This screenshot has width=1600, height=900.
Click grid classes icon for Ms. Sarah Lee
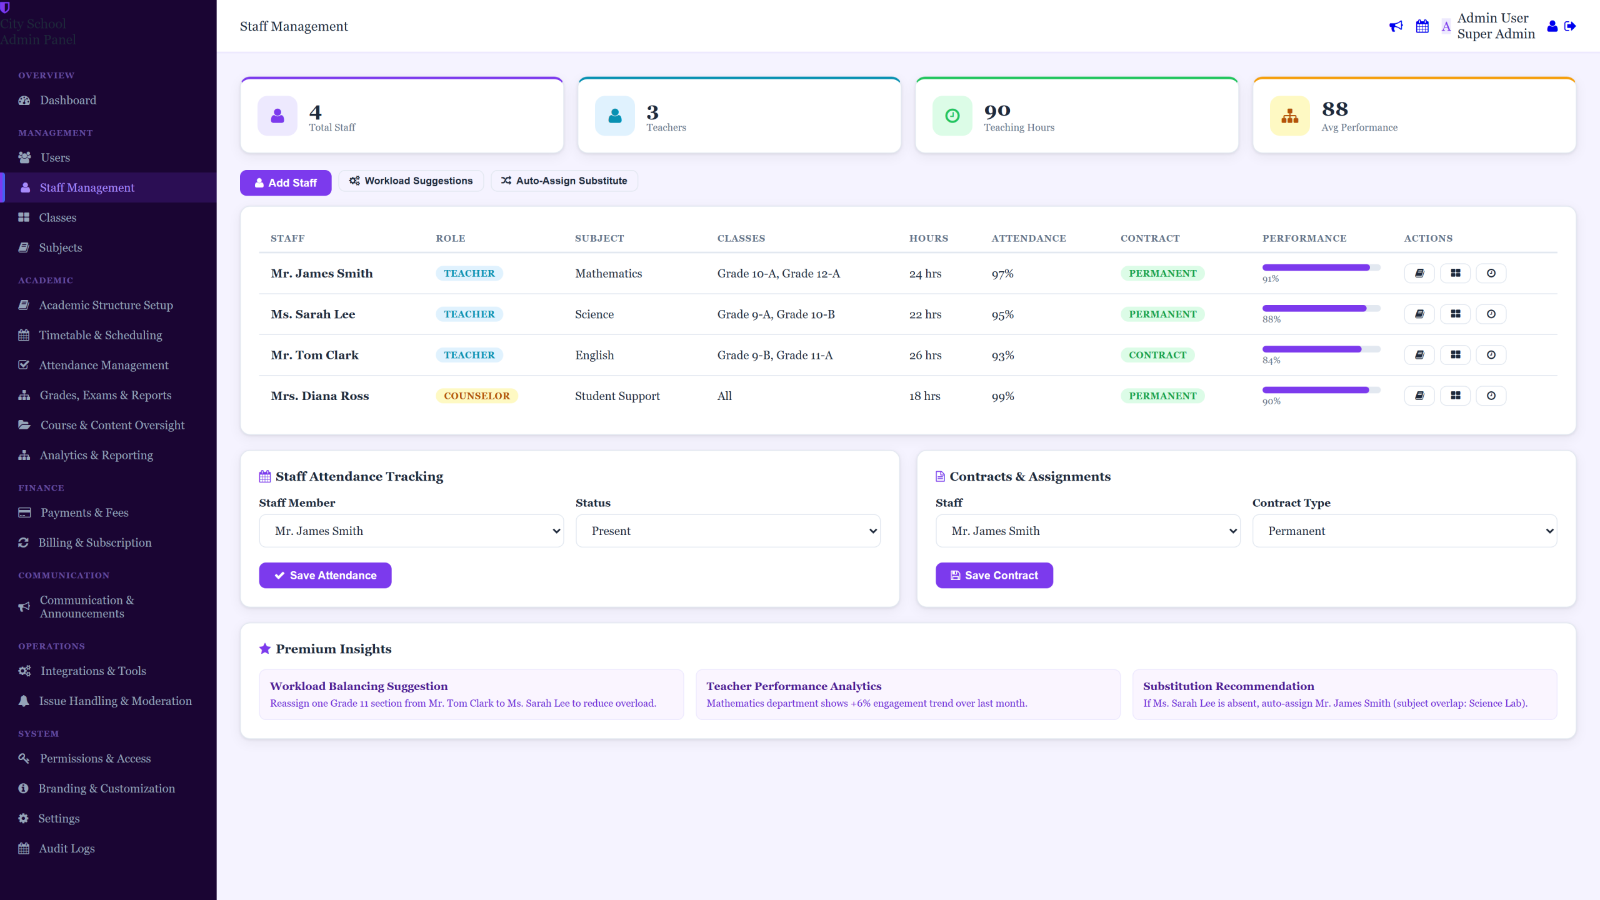click(x=1455, y=314)
